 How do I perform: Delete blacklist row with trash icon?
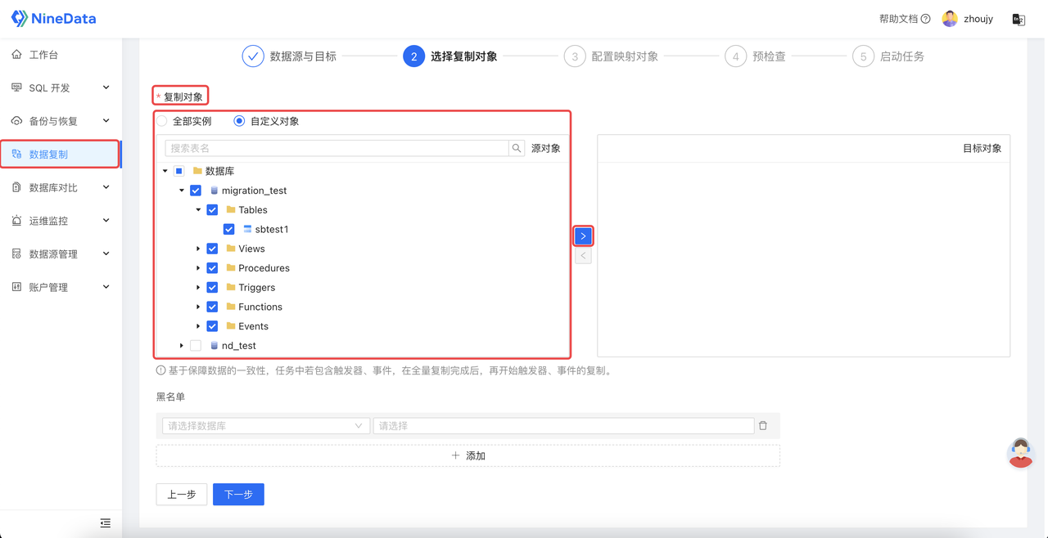tap(763, 426)
